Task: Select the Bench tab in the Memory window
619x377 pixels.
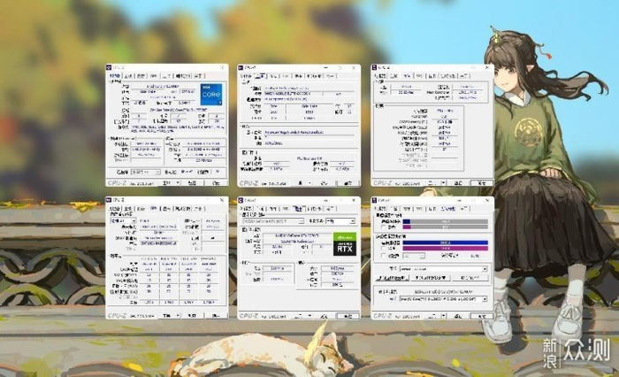Action: 448,76
